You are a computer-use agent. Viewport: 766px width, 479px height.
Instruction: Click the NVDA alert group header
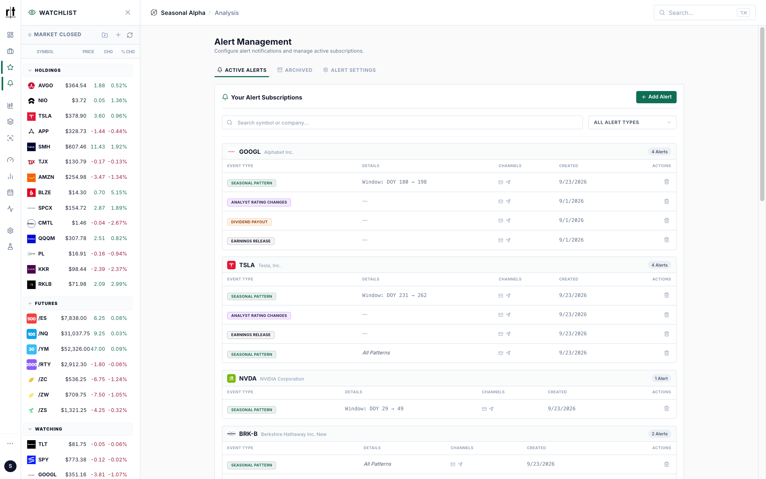pos(449,379)
